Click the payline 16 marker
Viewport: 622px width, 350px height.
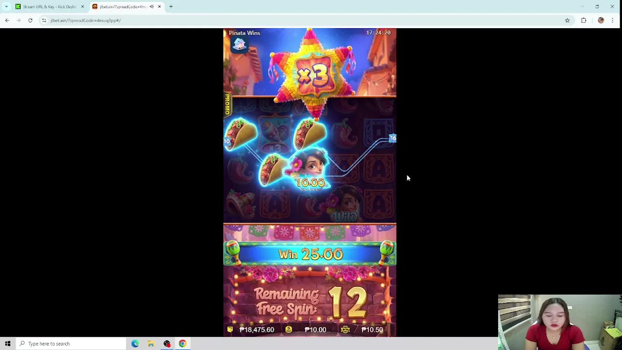pyautogui.click(x=393, y=139)
